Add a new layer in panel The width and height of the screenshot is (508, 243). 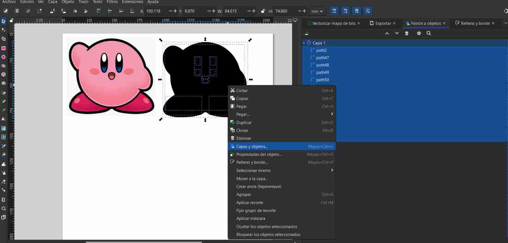pos(307,33)
